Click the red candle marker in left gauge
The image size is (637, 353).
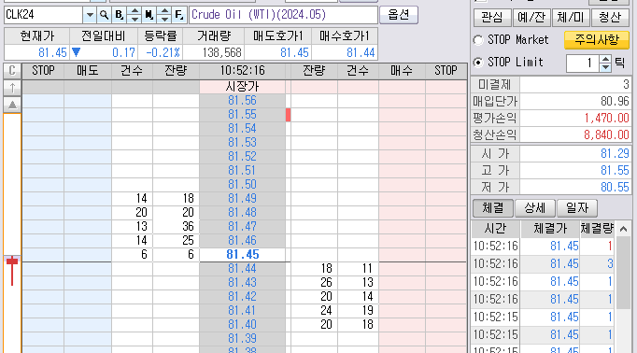tap(12, 271)
